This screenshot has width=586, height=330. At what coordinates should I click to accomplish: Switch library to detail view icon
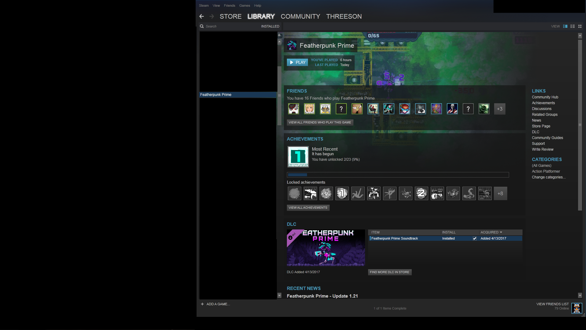coord(565,26)
